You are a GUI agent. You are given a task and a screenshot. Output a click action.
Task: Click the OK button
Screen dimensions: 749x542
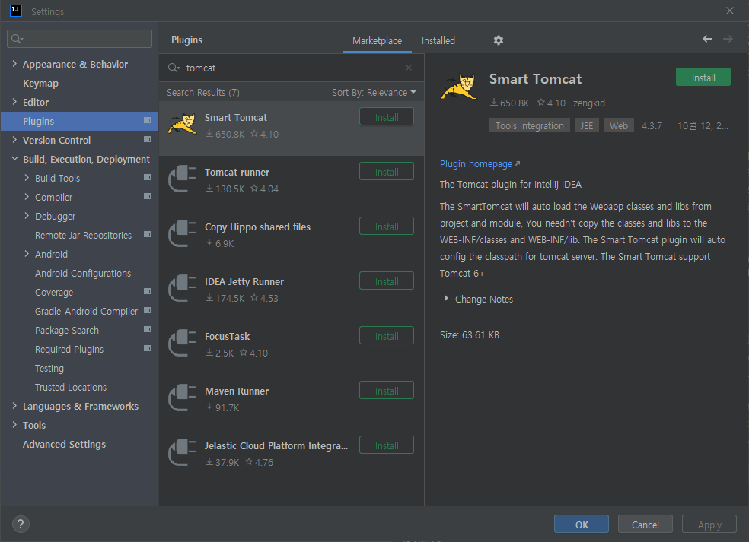point(582,525)
